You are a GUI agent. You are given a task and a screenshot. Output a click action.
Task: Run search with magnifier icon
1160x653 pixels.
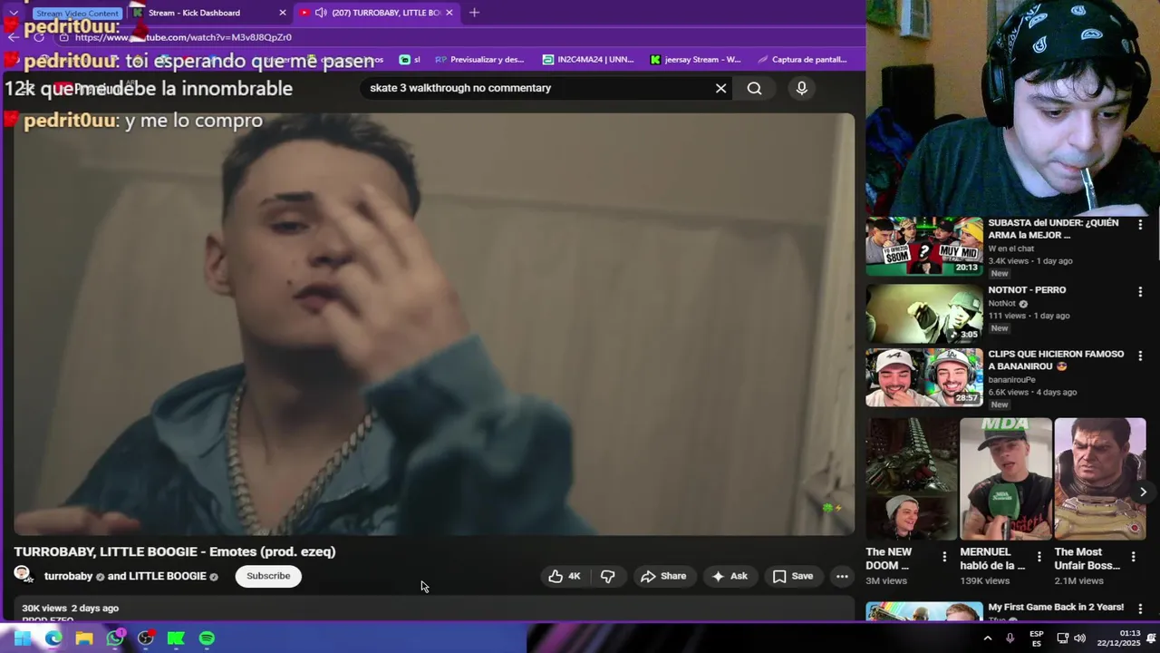coord(754,88)
